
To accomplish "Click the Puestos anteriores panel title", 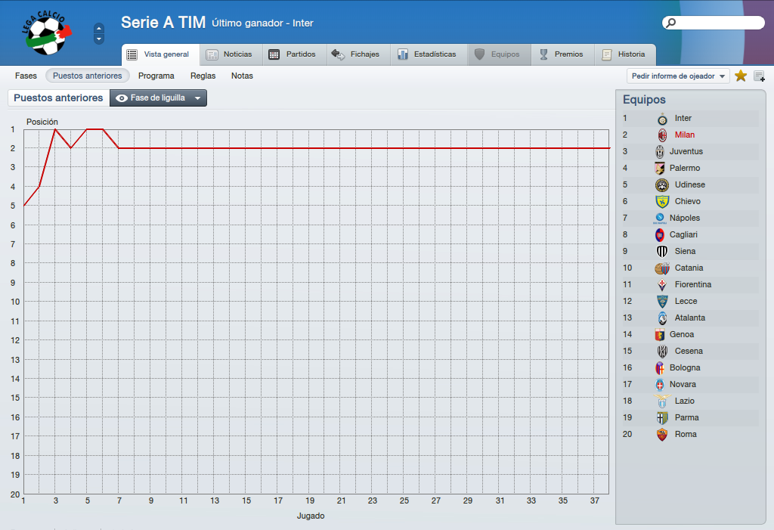I will [58, 98].
